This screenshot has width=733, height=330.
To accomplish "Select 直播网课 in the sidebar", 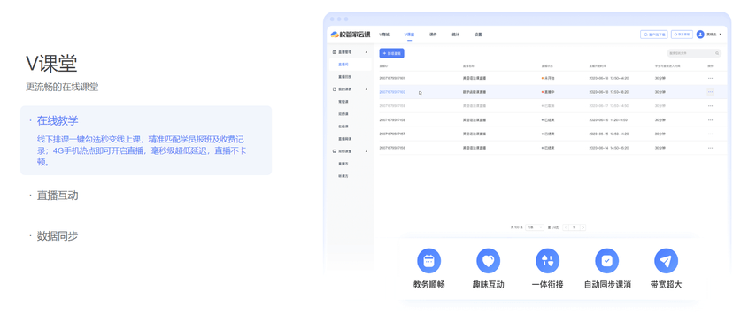I will click(344, 139).
